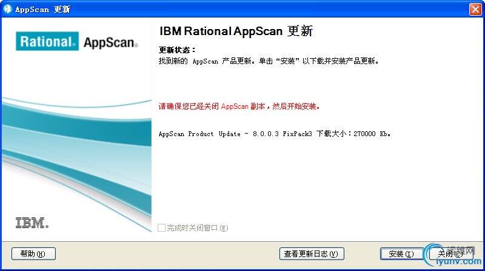Close the AppScan 更新 window
Screen dimensions: 485x271
point(475,9)
